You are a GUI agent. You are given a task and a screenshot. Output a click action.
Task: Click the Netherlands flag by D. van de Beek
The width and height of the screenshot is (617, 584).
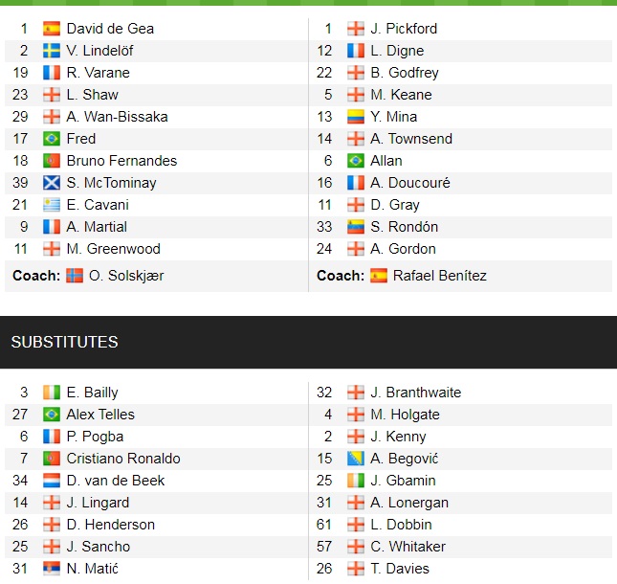click(x=52, y=481)
